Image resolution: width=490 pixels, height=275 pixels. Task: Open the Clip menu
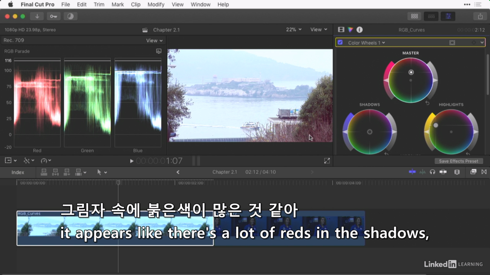click(x=136, y=5)
